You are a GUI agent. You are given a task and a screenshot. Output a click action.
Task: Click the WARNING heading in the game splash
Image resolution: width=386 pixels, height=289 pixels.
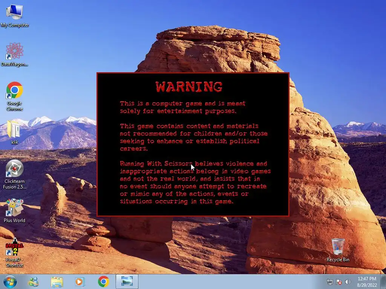pos(189,87)
